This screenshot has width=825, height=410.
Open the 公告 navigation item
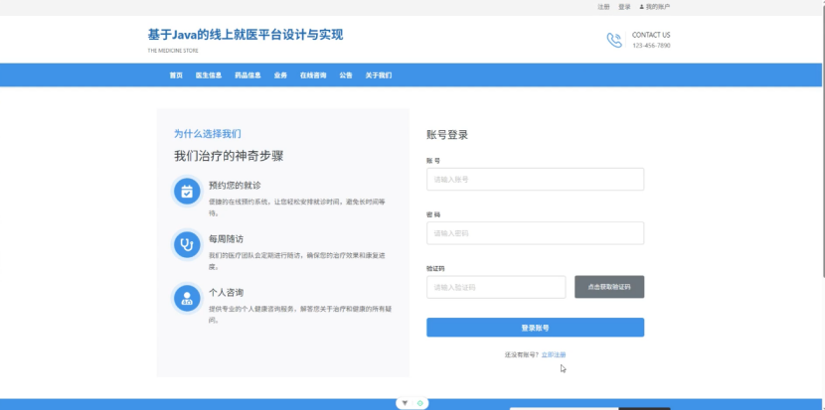346,75
